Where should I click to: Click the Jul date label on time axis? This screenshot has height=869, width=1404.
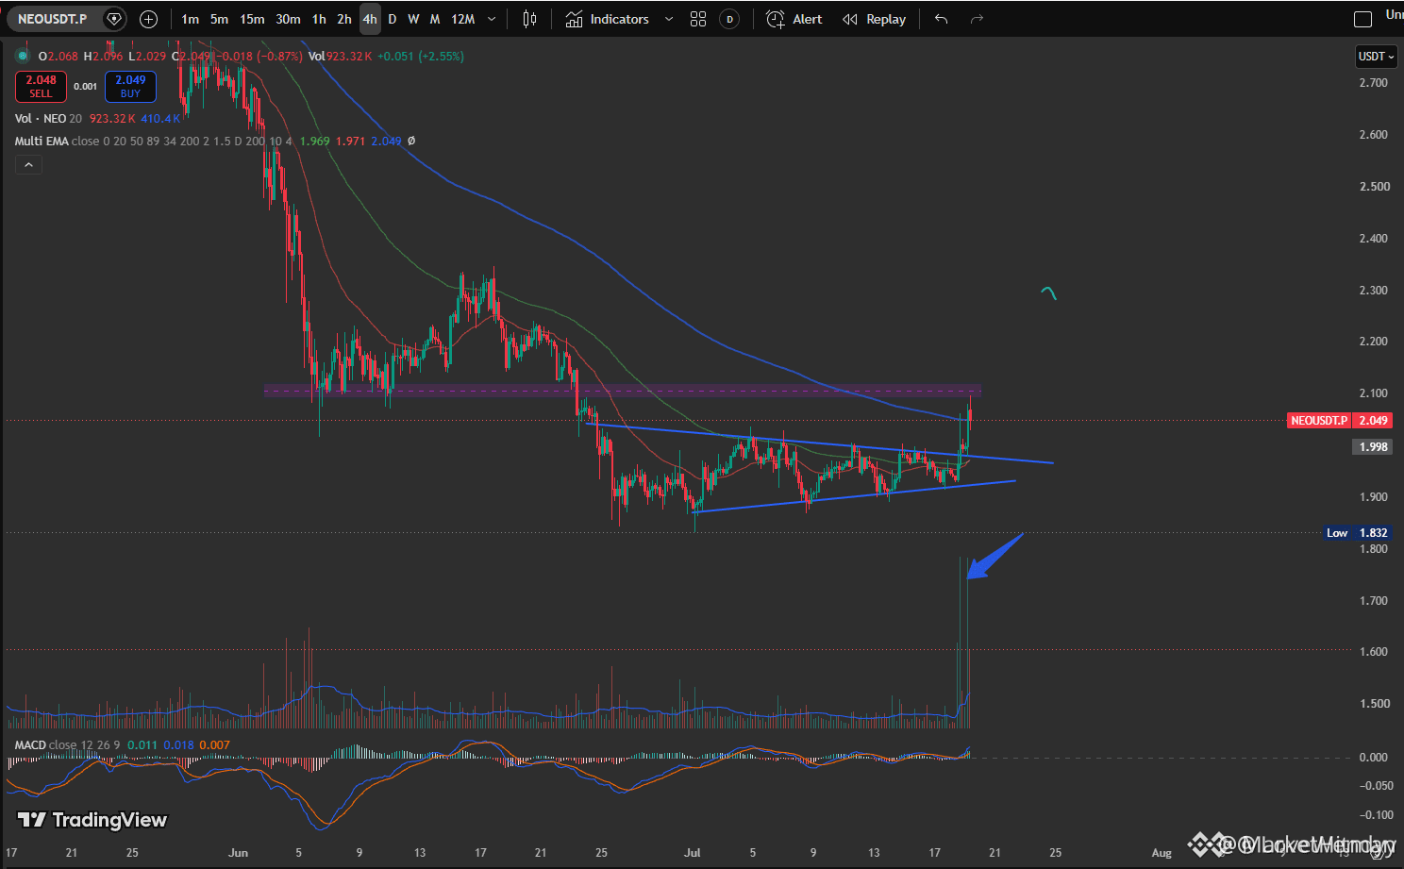693,852
